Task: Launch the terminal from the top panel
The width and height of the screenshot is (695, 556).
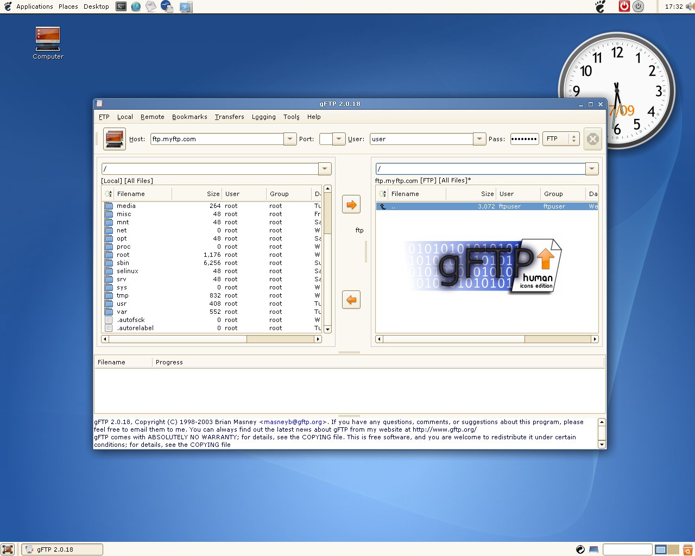Action: 121,7
